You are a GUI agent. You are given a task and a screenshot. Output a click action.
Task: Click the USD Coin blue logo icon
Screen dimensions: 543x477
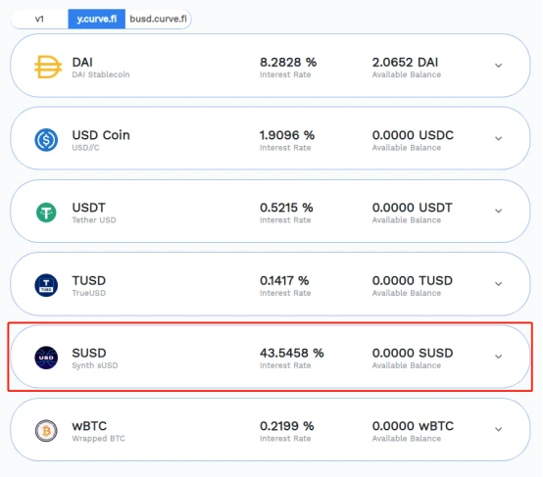click(46, 140)
